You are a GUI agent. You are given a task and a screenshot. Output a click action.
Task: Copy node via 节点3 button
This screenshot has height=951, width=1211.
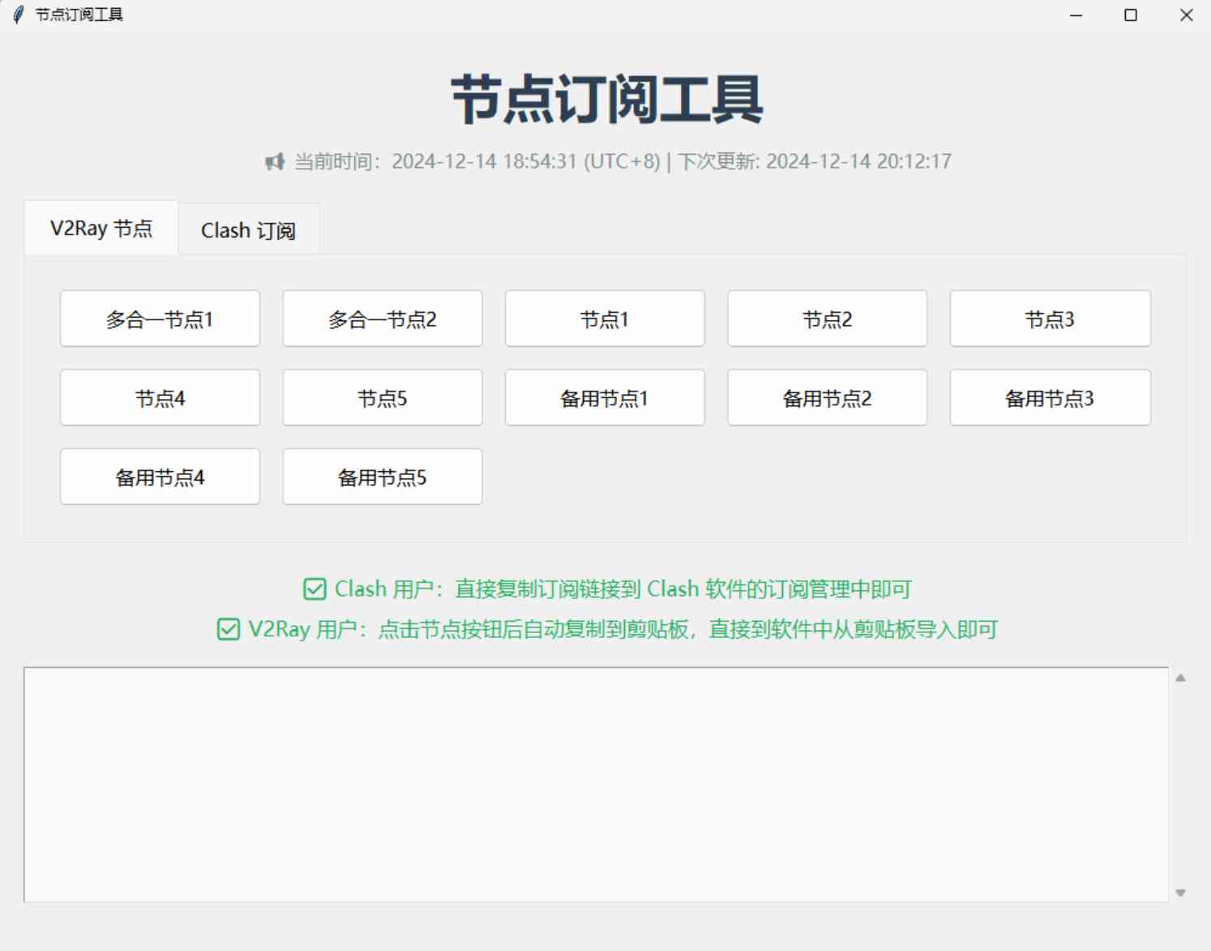1050,319
